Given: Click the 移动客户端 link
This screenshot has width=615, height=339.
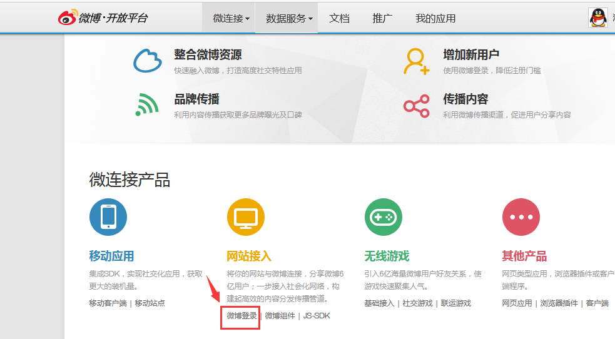Looking at the screenshot, I should (x=108, y=303).
